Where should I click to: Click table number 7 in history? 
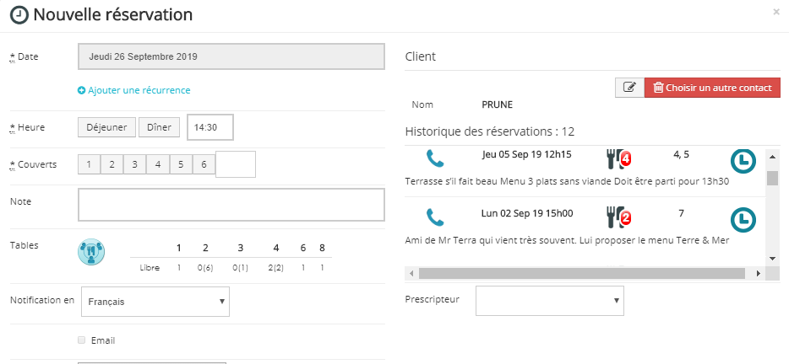[x=682, y=213]
